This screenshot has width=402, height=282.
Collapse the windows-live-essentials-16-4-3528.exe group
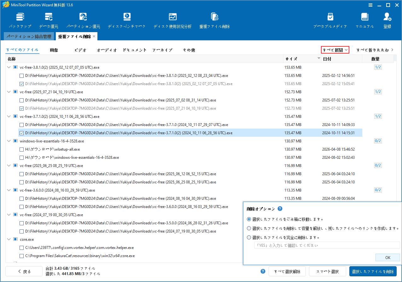pos(9,141)
